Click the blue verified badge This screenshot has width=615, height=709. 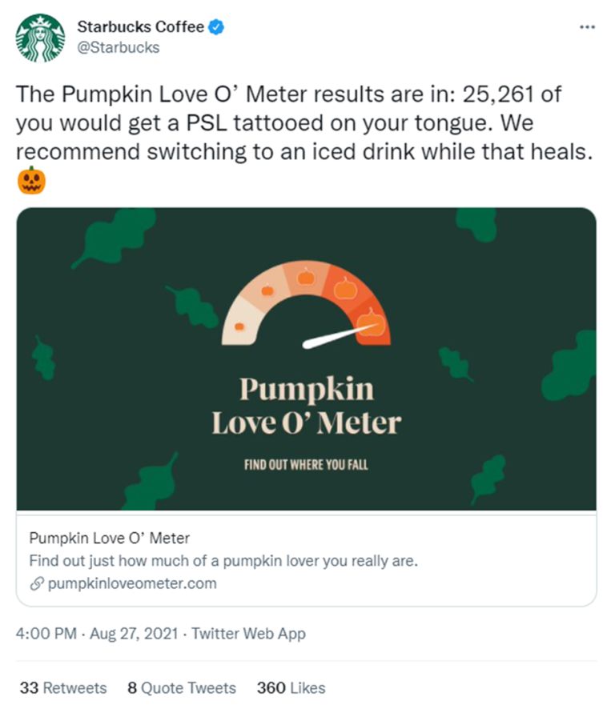tap(216, 27)
